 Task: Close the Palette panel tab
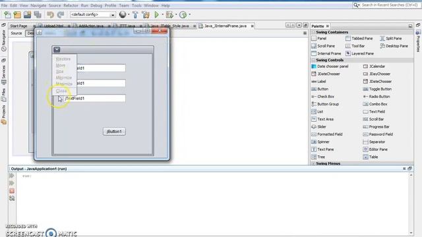(328, 26)
